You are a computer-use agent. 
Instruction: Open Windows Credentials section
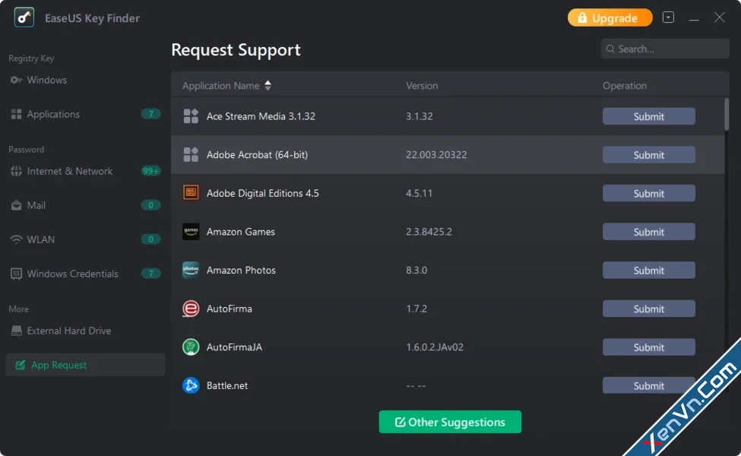[x=85, y=274]
